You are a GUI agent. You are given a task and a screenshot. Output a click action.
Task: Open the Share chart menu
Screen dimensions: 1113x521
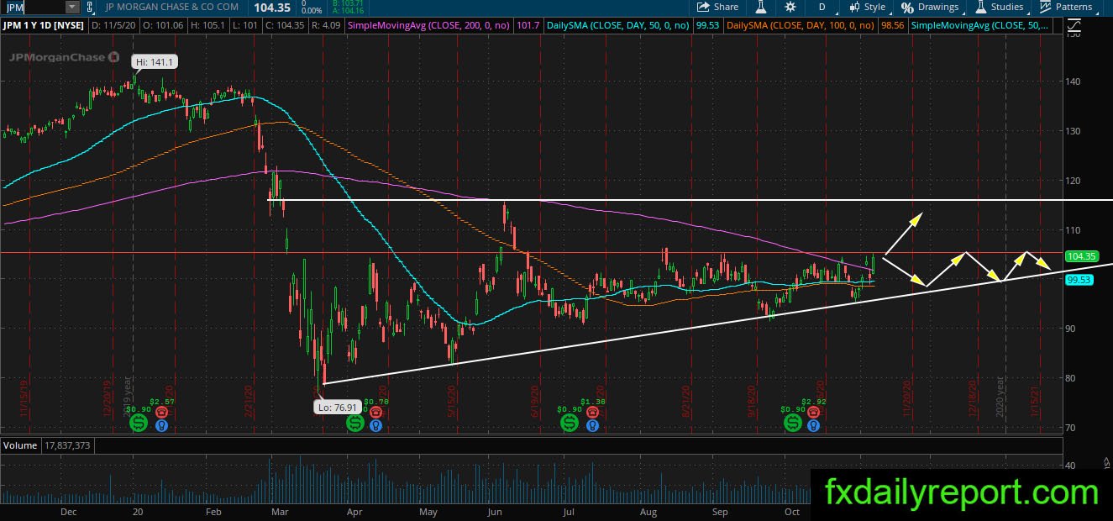tap(717, 7)
